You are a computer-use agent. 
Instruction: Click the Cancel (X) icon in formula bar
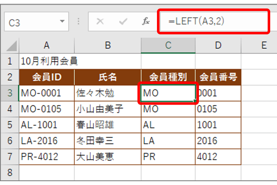pos(100,21)
